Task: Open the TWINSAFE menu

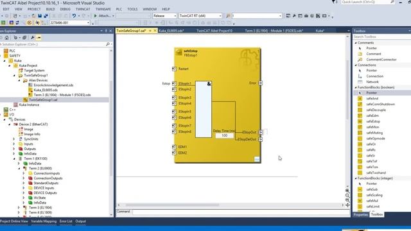Action: 103,9
